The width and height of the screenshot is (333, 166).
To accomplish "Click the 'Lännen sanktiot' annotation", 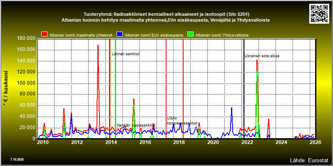I will coord(126,54).
